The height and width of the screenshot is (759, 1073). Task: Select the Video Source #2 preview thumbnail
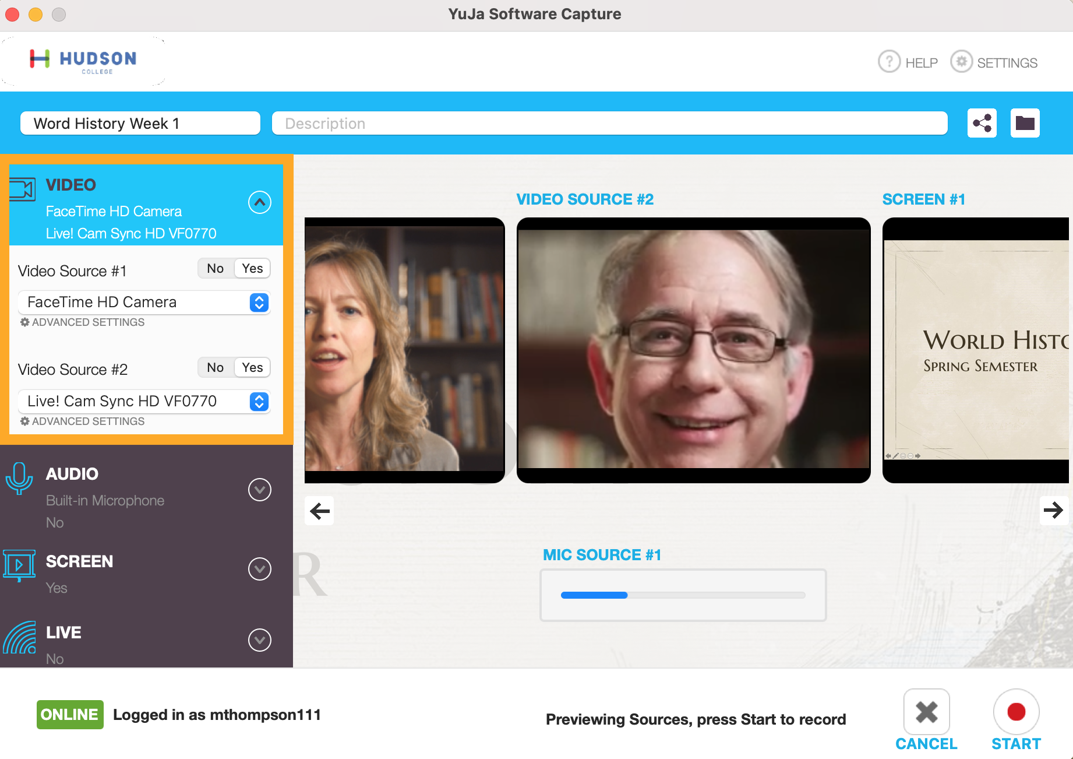(694, 350)
